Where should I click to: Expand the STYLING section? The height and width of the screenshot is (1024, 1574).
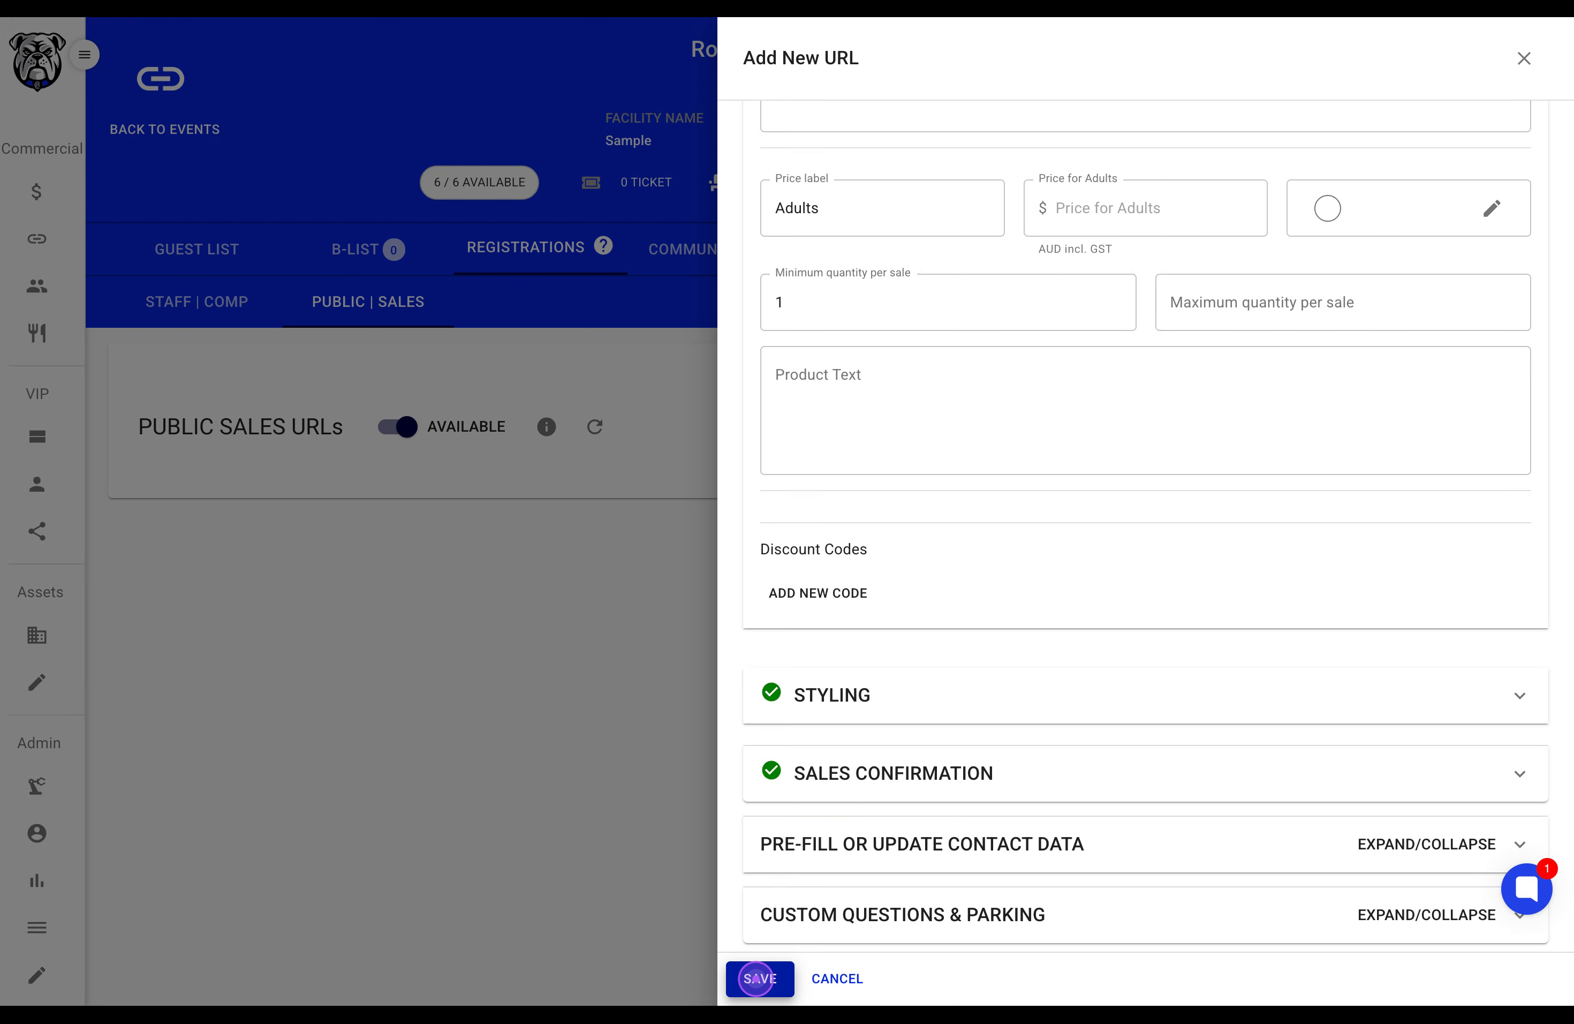pyautogui.click(x=1145, y=695)
